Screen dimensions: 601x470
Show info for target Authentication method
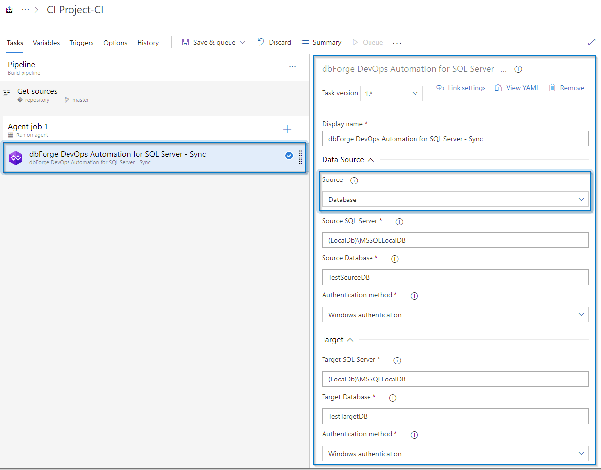click(x=414, y=435)
